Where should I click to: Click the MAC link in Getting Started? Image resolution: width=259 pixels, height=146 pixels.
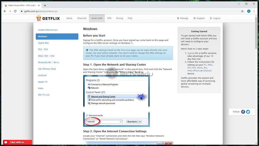point(210,65)
